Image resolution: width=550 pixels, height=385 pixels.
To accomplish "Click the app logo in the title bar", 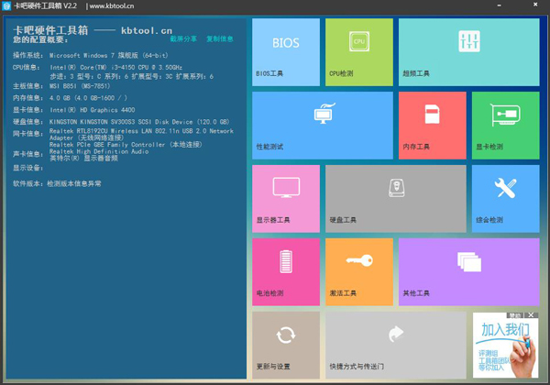I will click(x=6, y=5).
